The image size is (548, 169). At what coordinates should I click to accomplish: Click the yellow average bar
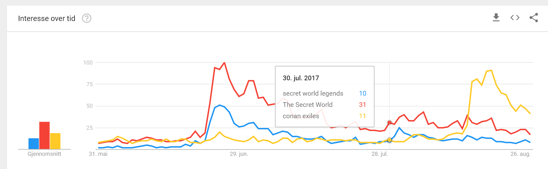click(x=55, y=141)
